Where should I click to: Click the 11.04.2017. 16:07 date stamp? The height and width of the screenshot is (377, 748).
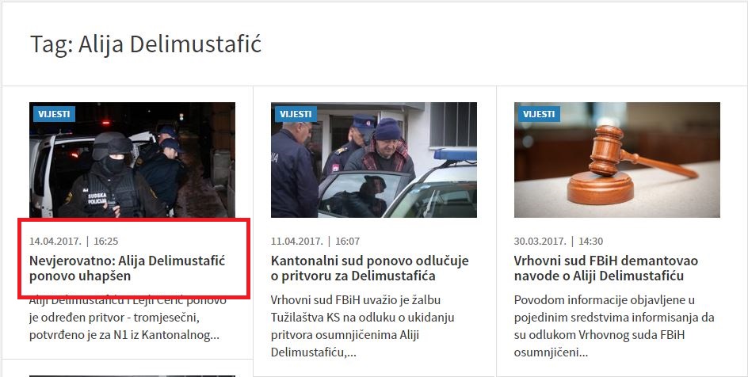[315, 241]
